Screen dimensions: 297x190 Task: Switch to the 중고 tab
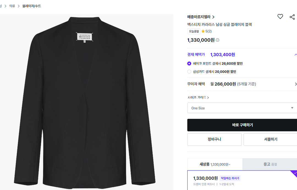270,164
